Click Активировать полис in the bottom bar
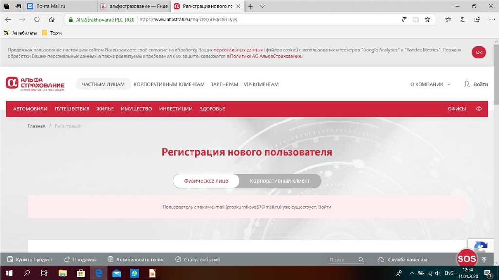Image resolution: width=499 pixels, height=280 pixels. pos(136,260)
